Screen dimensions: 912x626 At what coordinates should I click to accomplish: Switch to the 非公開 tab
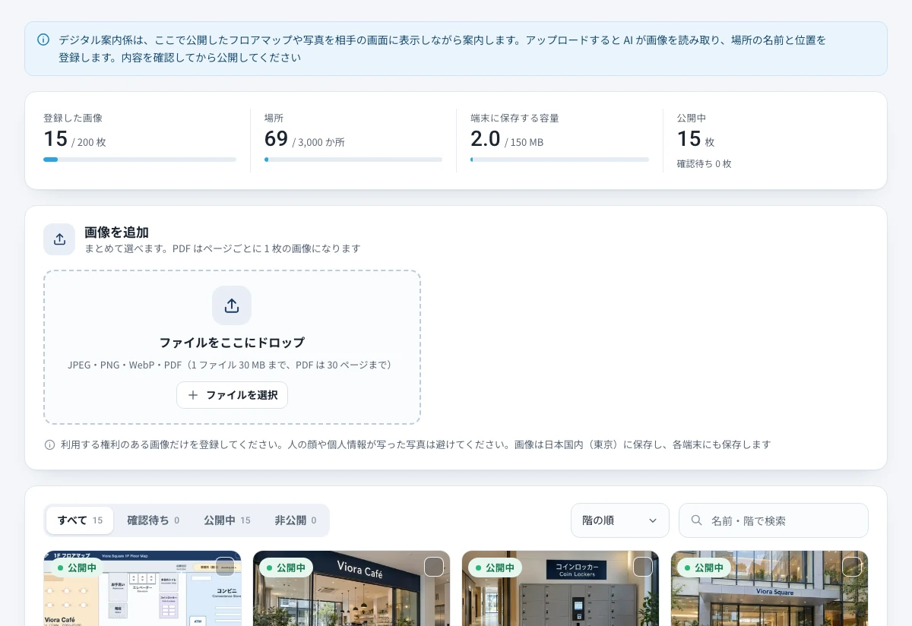296,520
